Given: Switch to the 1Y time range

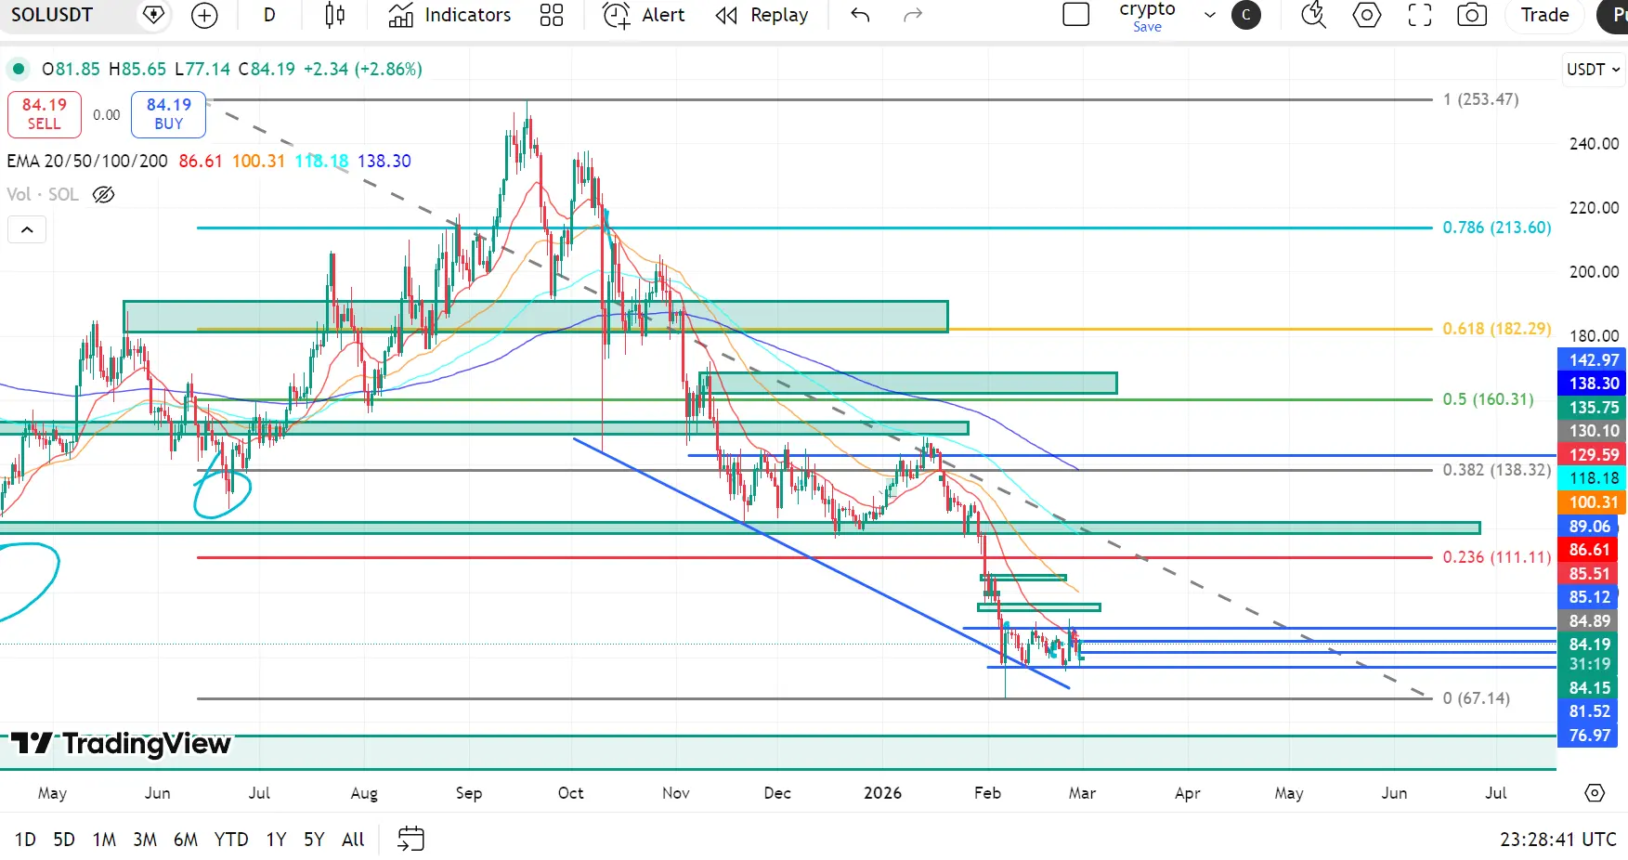Looking at the screenshot, I should coord(276,840).
